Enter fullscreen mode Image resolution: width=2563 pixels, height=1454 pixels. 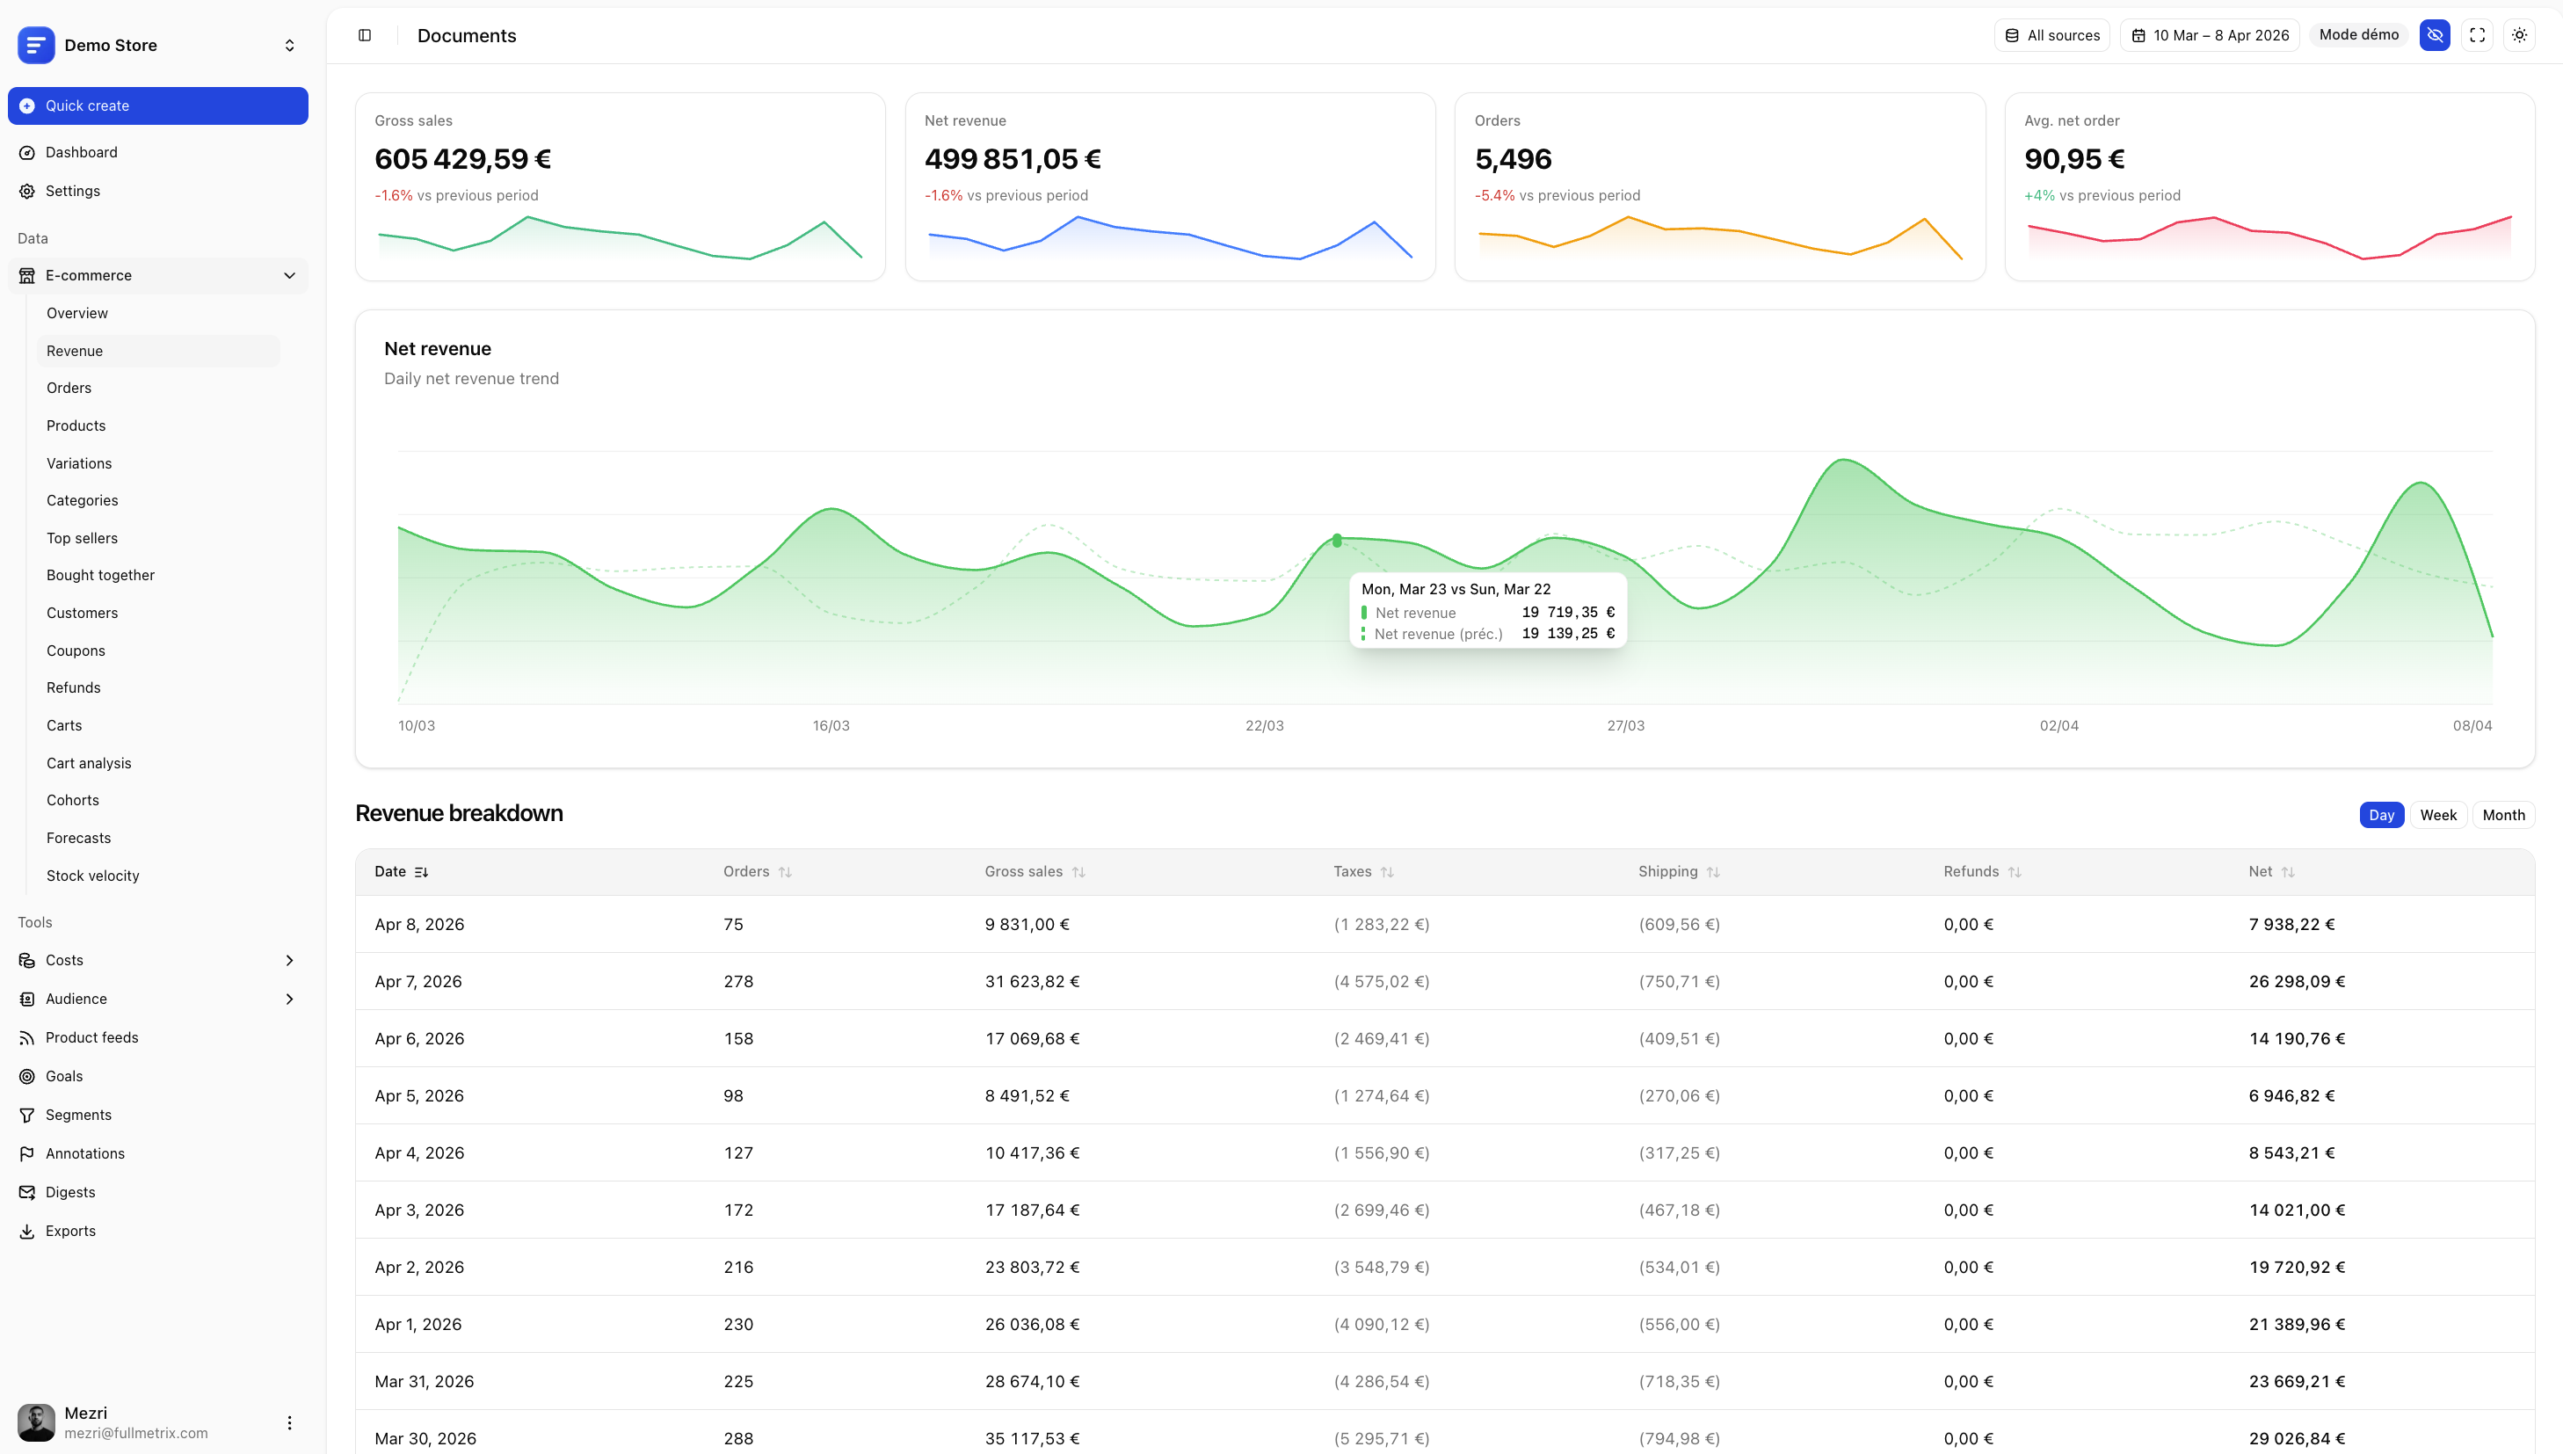coord(2477,35)
